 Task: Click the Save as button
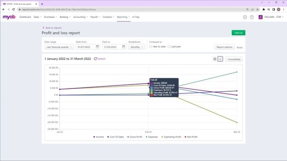click(238, 33)
